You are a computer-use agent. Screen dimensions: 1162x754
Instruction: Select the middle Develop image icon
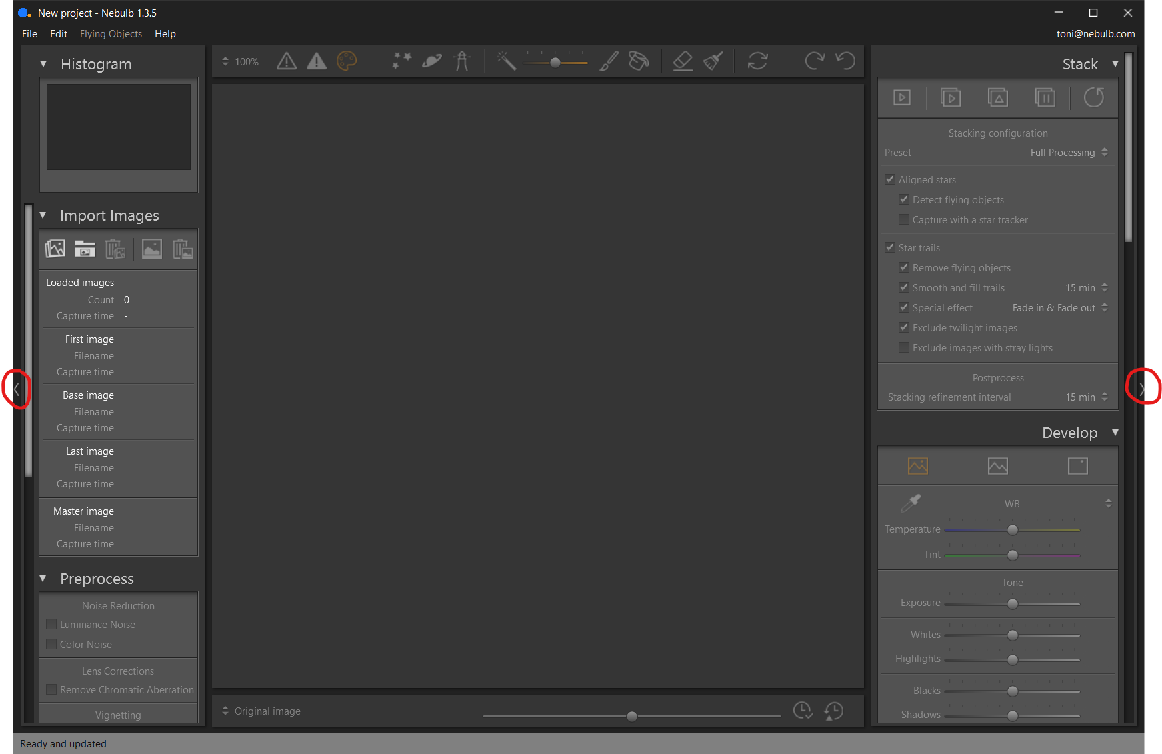998,466
